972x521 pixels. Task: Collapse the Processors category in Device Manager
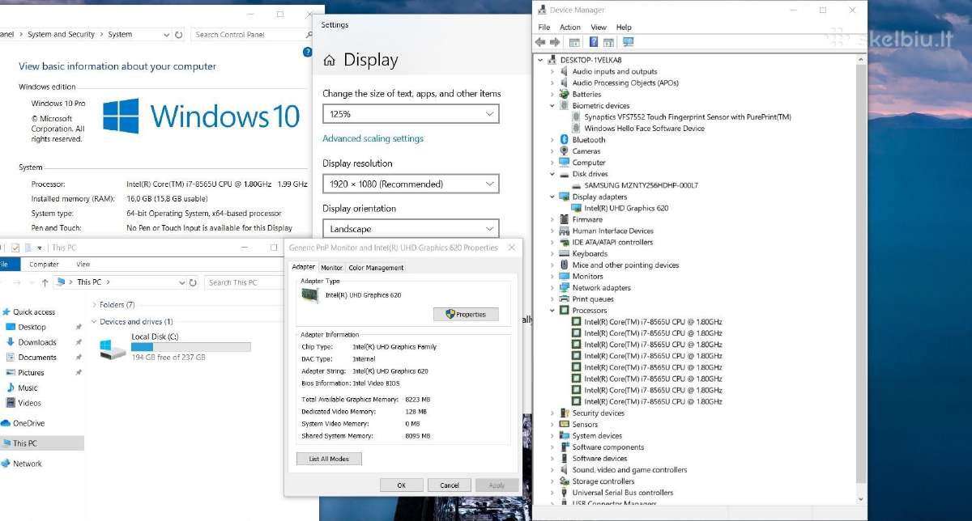coord(553,311)
